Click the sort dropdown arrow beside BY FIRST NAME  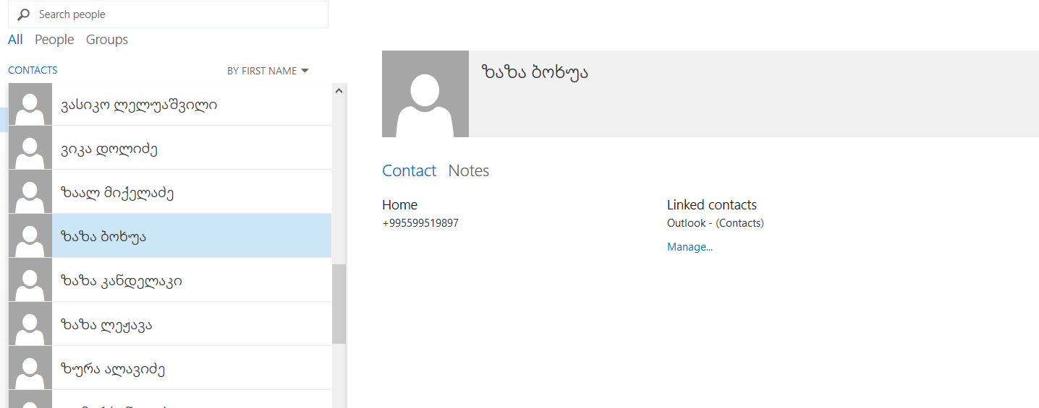coord(305,71)
